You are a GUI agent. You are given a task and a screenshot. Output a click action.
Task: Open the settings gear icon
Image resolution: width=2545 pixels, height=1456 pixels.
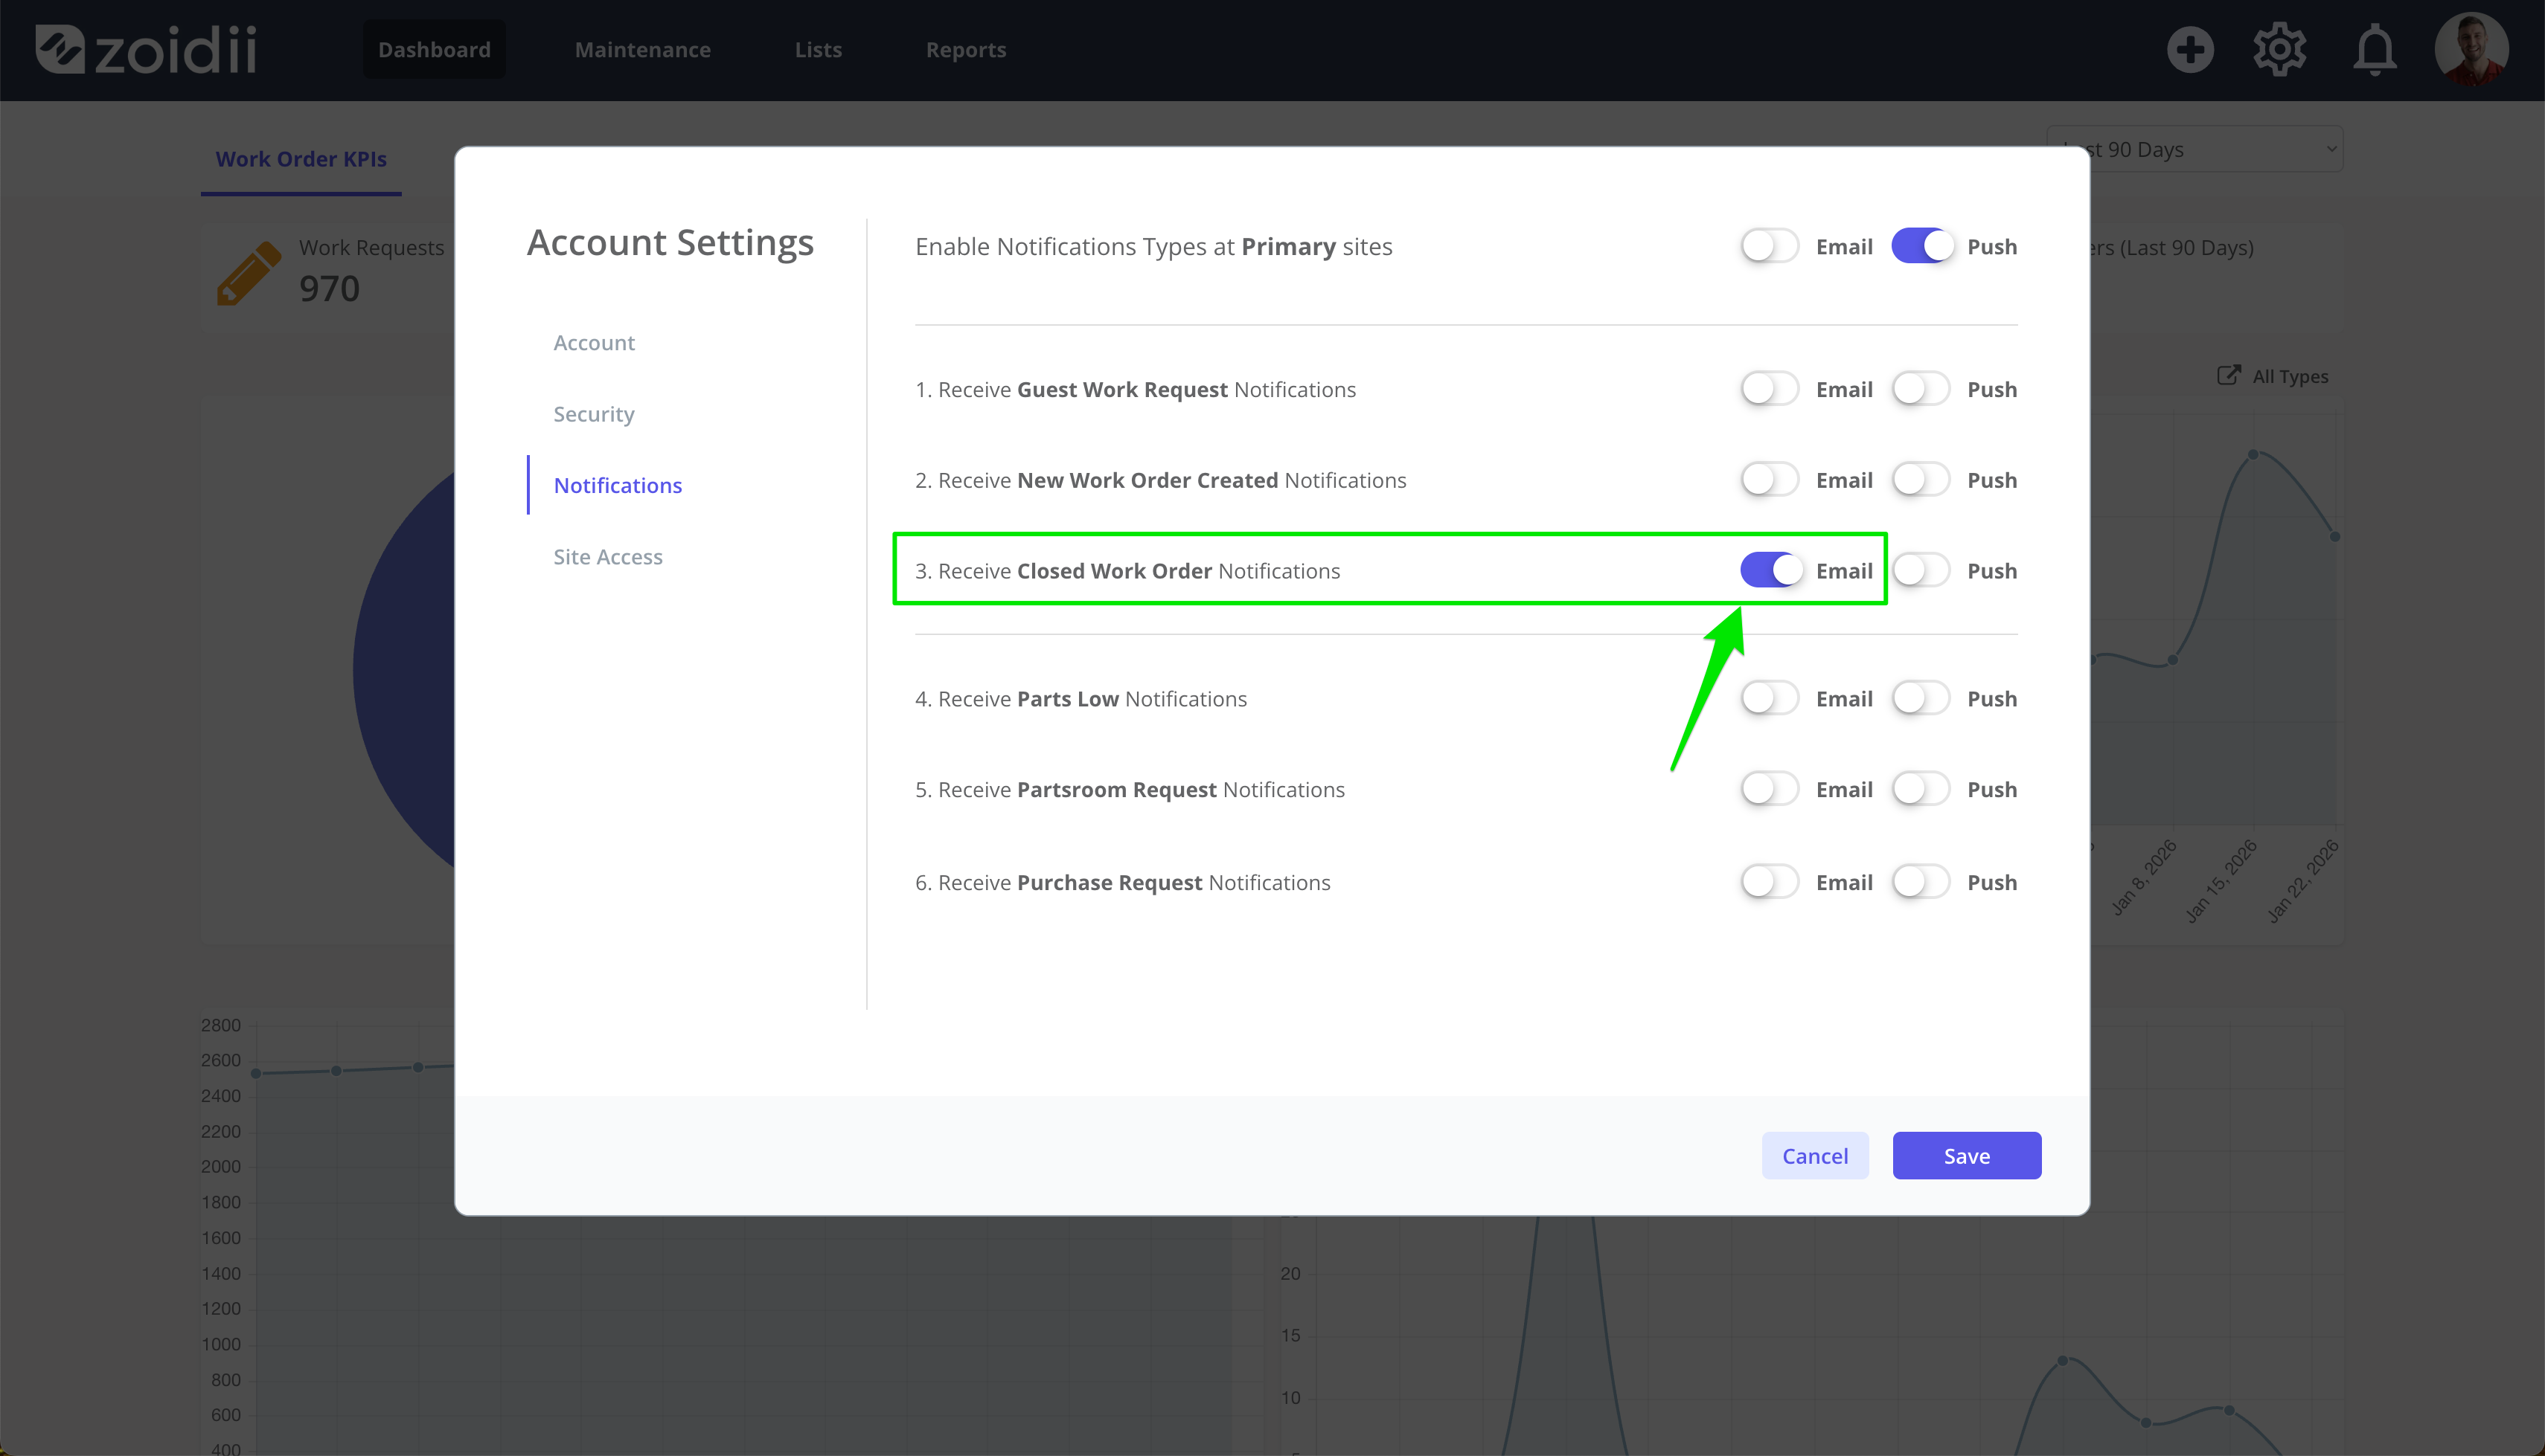tap(2280, 50)
